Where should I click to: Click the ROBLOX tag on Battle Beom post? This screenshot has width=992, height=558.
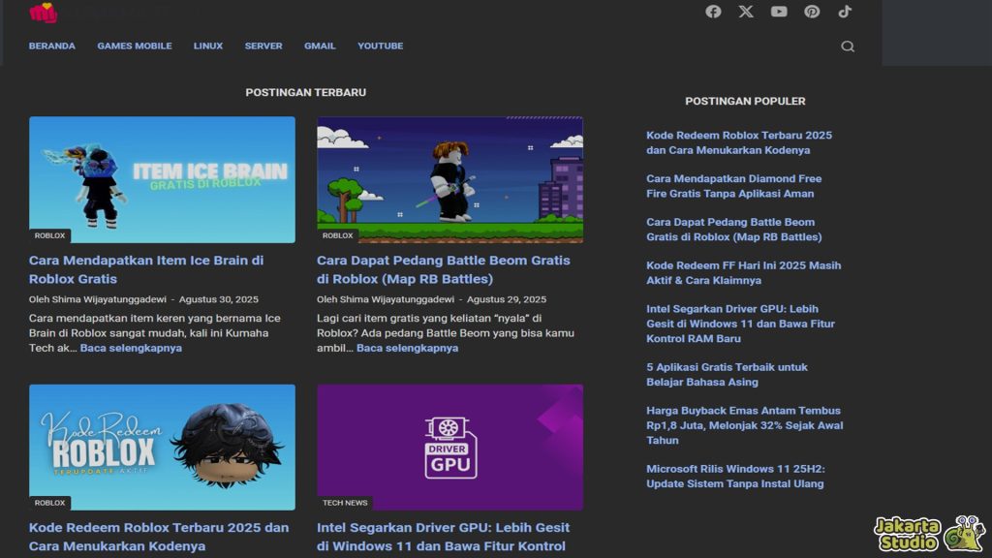pyautogui.click(x=337, y=235)
